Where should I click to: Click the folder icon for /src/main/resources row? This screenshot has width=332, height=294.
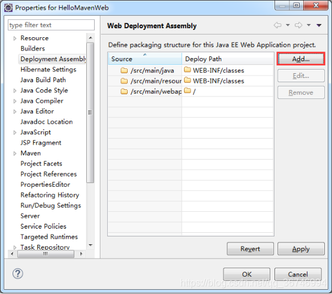[x=124, y=81]
